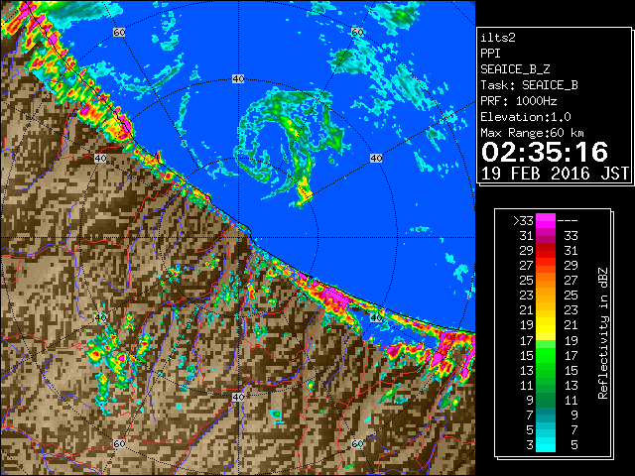Click the '---' legend label
635x476 pixels.
pos(568,221)
